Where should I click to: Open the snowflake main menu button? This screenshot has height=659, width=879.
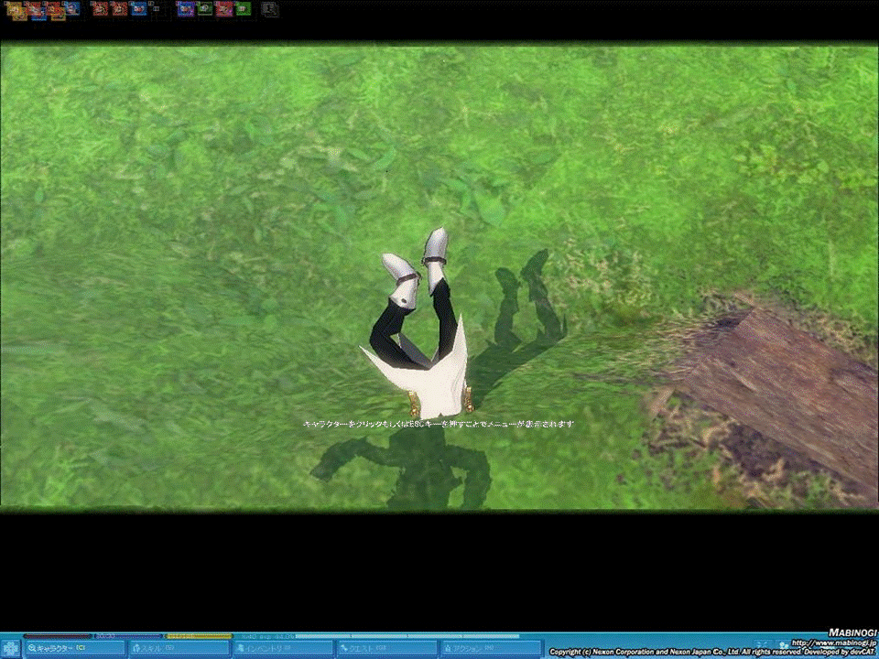coord(11,648)
